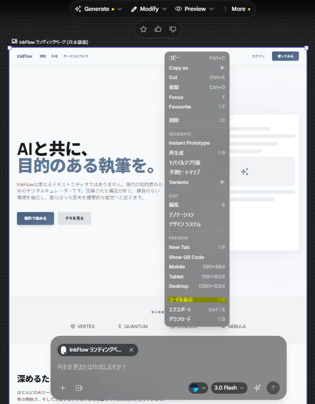This screenshot has height=404, width=315.
Task: Choose Instant Prototype from menu
Action: click(x=189, y=143)
